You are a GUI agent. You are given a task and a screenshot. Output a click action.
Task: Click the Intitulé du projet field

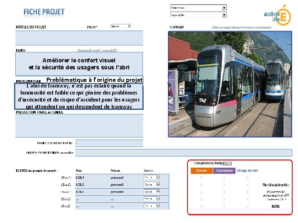coord(79,38)
